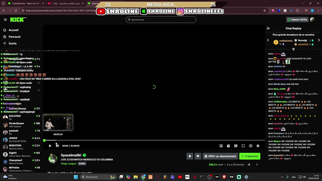Show next top donors
This screenshot has height=181, width=322.
click(319, 40)
